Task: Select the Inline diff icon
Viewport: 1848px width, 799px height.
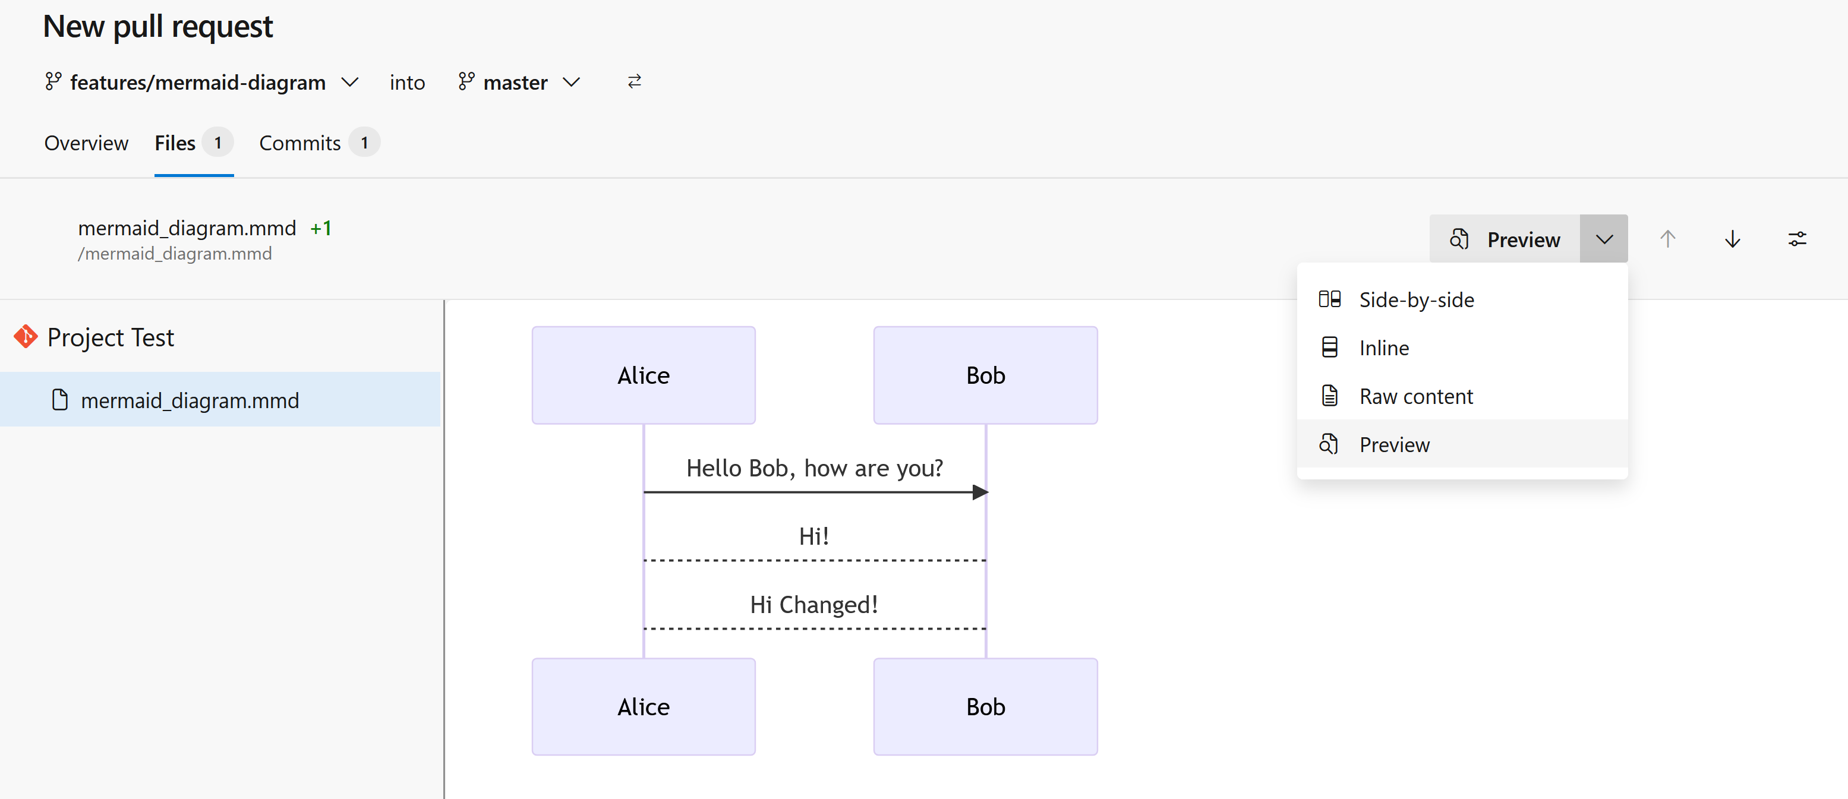Action: coord(1330,346)
